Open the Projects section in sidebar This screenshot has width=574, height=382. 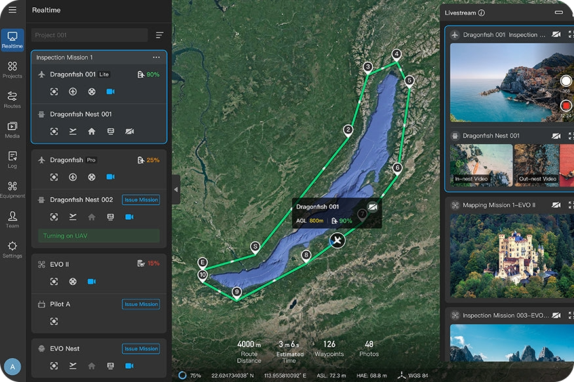click(12, 70)
